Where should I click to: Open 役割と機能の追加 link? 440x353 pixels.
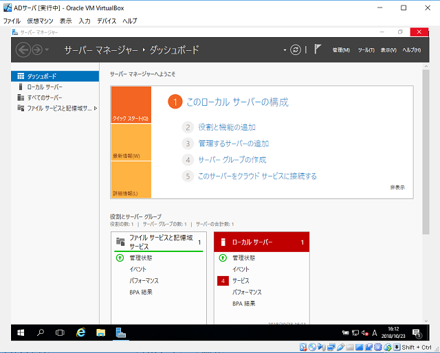[x=227, y=127]
